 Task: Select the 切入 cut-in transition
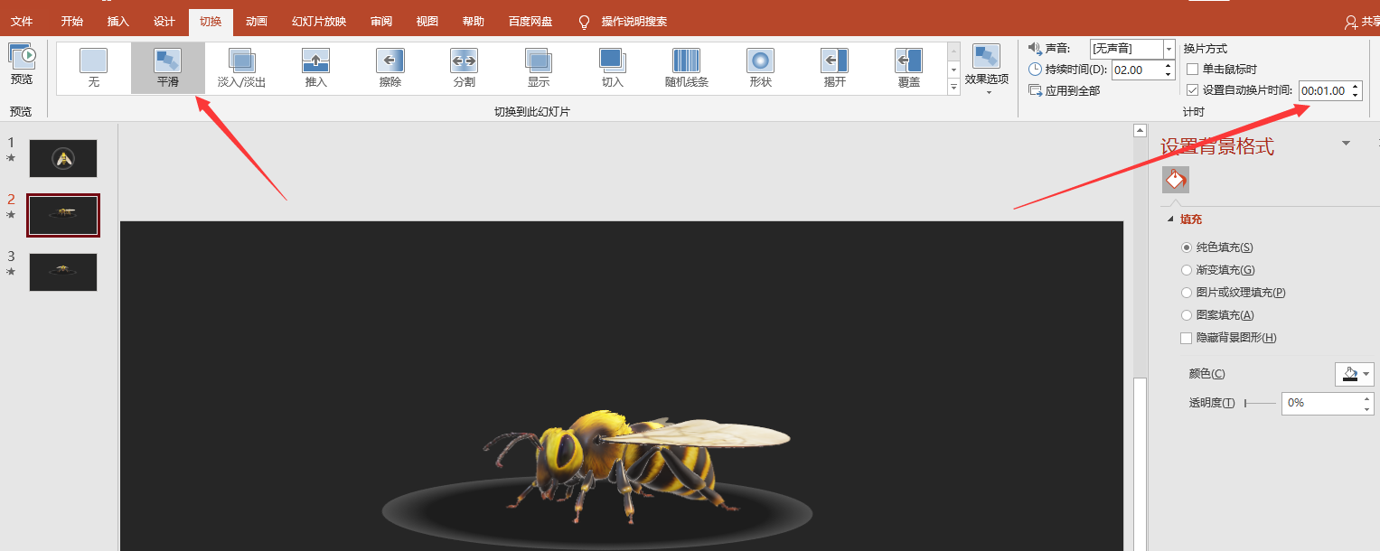tap(613, 68)
